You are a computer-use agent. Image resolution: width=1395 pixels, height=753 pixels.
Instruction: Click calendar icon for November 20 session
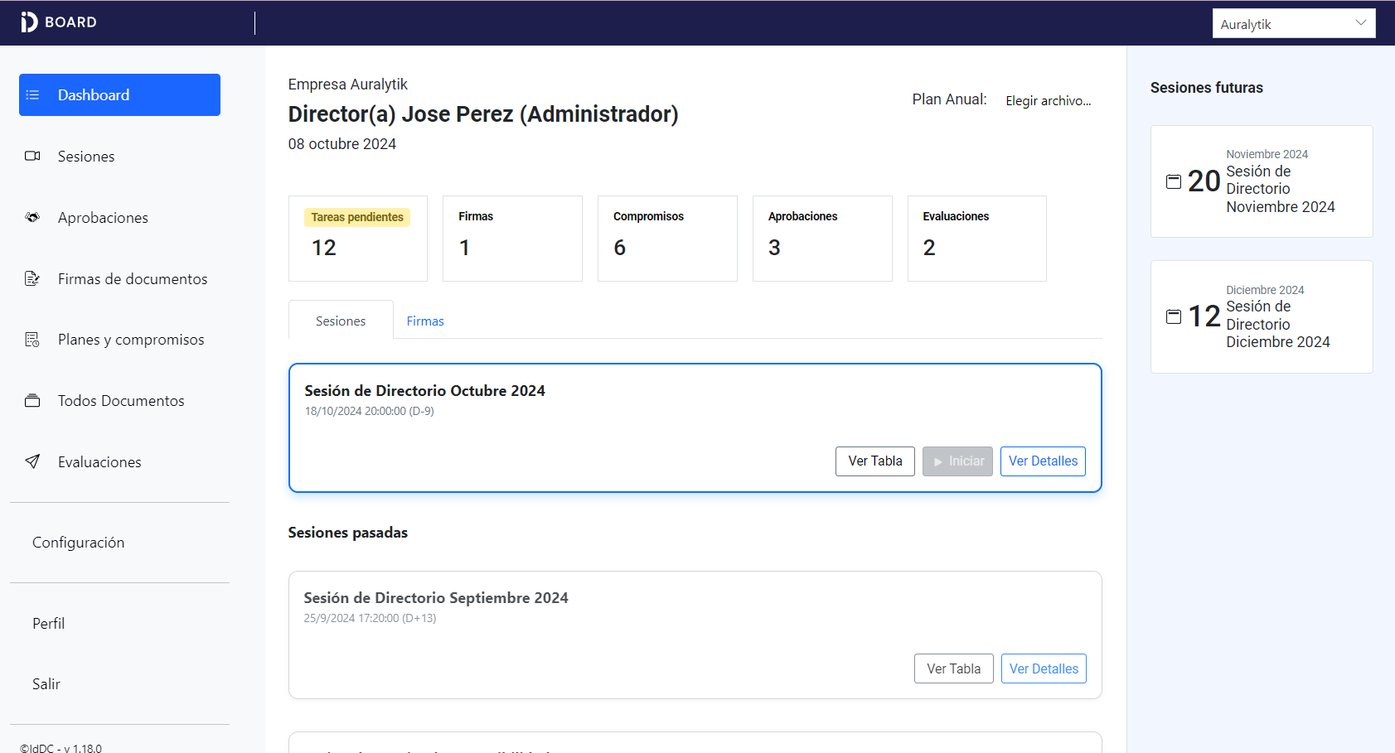[1174, 181]
